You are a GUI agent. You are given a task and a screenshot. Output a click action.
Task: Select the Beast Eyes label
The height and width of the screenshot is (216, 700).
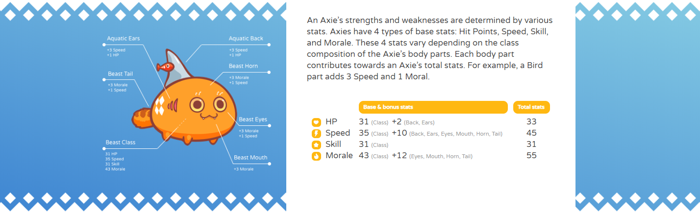pos(253,120)
